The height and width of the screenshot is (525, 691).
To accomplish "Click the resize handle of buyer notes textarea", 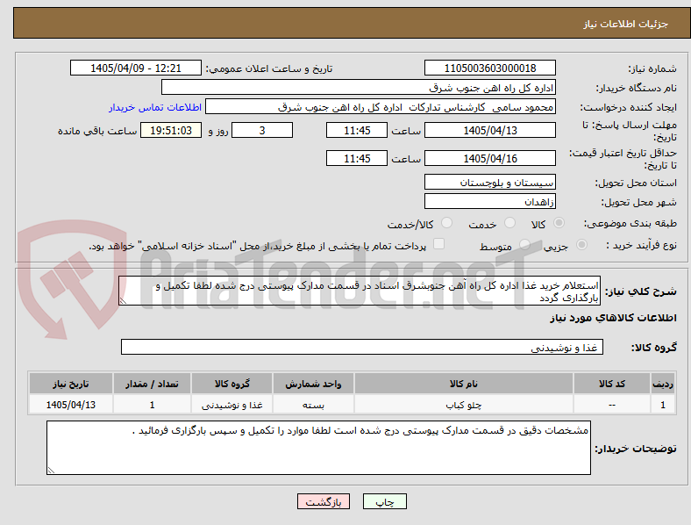I will point(51,471).
